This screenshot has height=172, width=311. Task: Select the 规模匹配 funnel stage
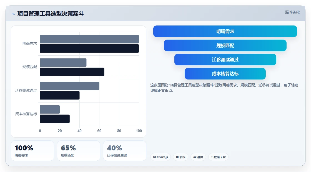point(225,45)
